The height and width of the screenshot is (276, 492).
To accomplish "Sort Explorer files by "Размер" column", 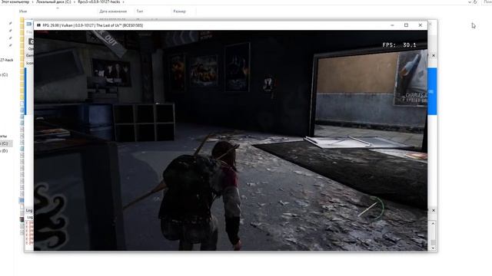I will (x=179, y=11).
